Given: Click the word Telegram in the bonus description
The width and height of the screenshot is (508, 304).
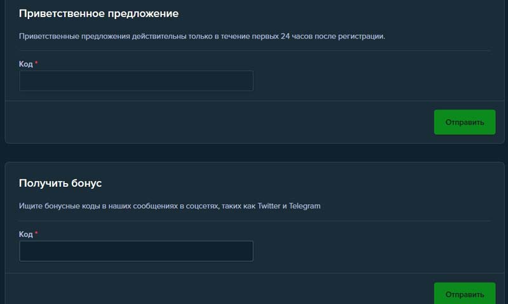Looking at the screenshot, I should pyautogui.click(x=305, y=206).
